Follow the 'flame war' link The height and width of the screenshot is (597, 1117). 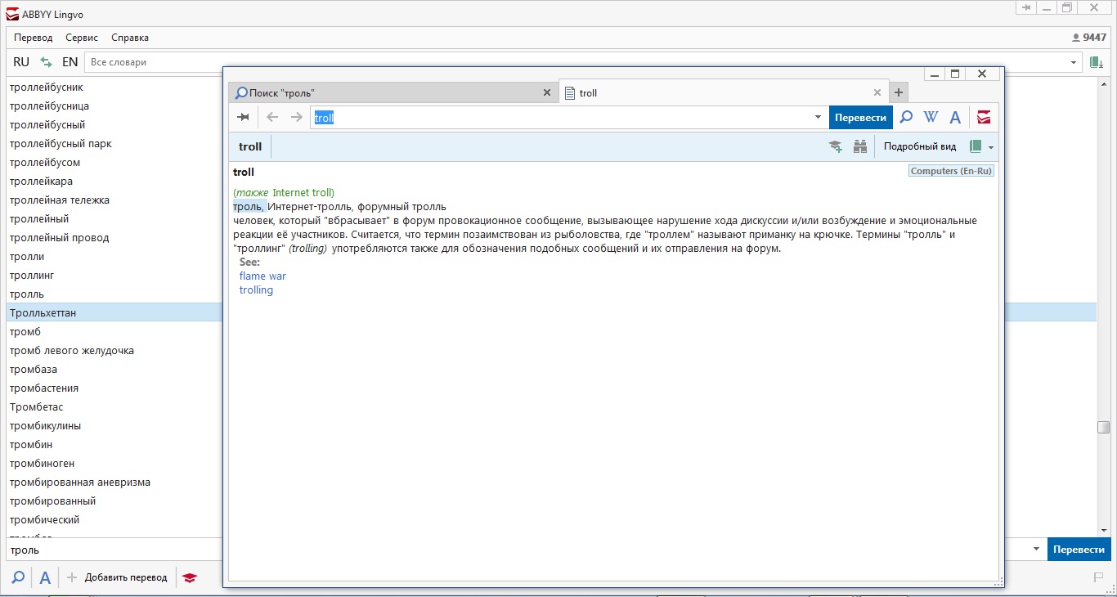coord(262,276)
